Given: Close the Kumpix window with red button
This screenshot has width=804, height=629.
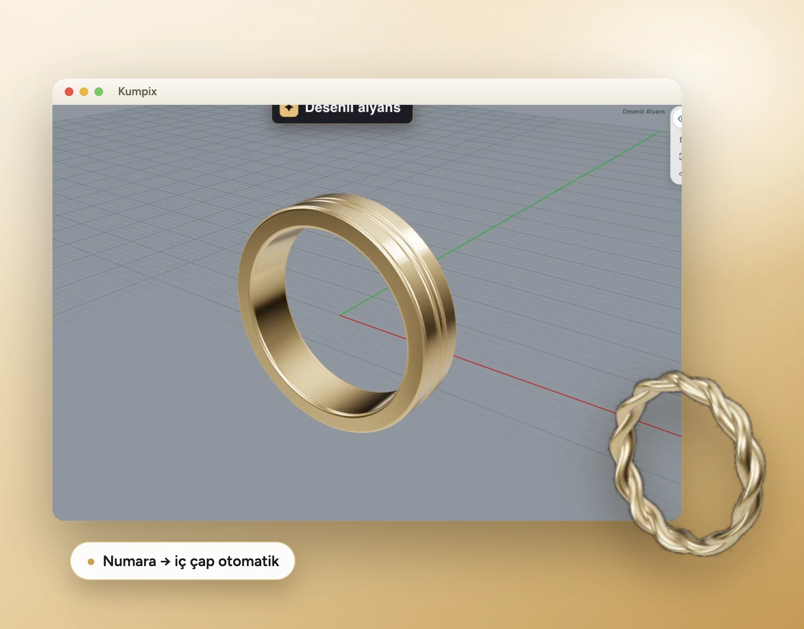Looking at the screenshot, I should point(69,92).
